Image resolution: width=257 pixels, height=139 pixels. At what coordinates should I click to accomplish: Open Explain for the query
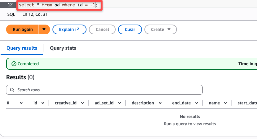point(69,29)
